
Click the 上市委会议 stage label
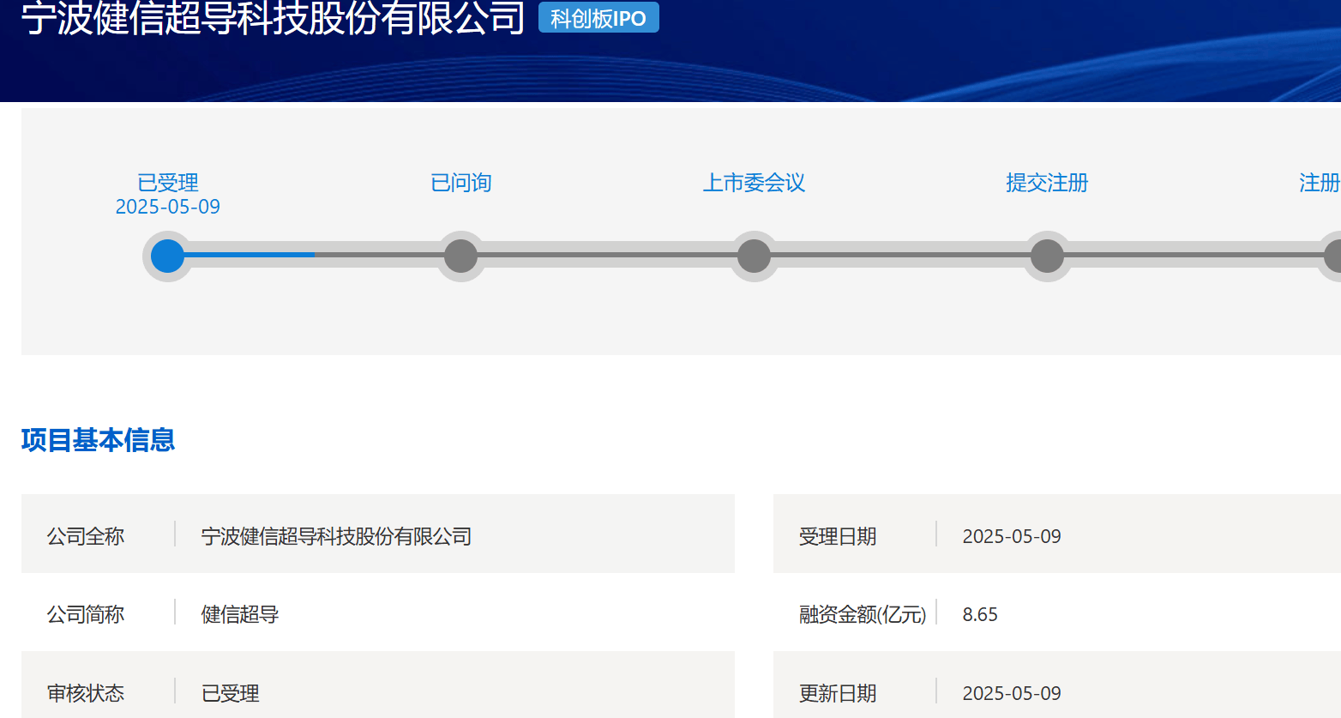point(755,183)
